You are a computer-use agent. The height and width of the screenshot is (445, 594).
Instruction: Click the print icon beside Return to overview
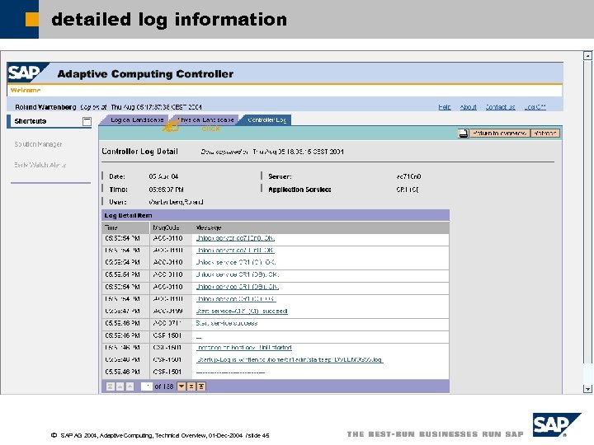[x=463, y=133]
